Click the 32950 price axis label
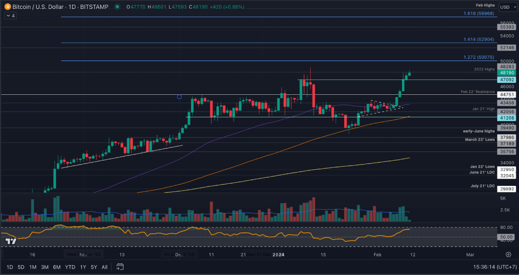The height and width of the screenshot is (275, 519). coord(506,170)
